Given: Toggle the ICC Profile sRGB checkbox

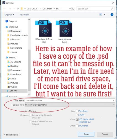Looking at the screenshot, I should 77,119.
